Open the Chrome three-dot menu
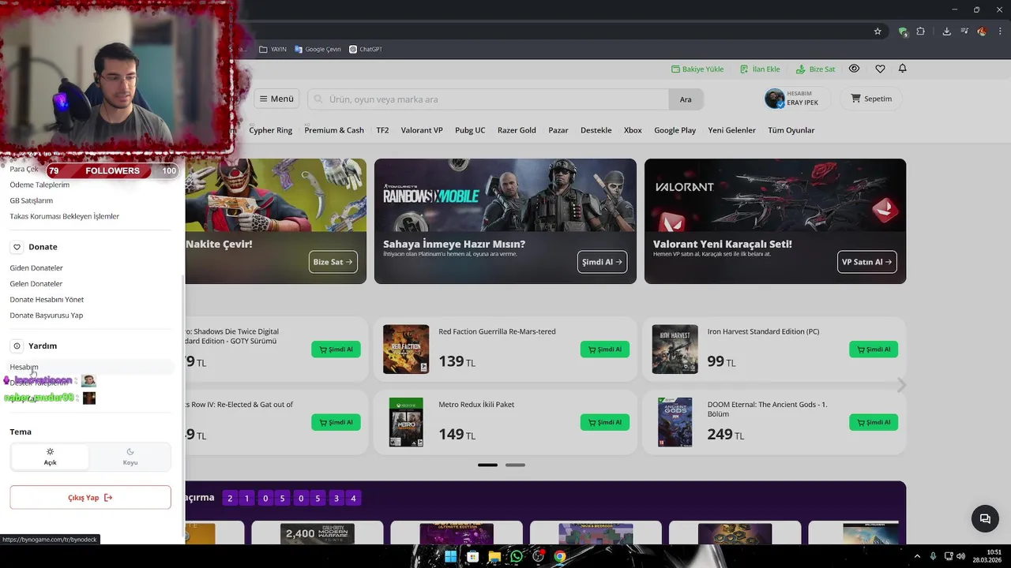Viewport: 1011px width, 568px height. [1000, 32]
